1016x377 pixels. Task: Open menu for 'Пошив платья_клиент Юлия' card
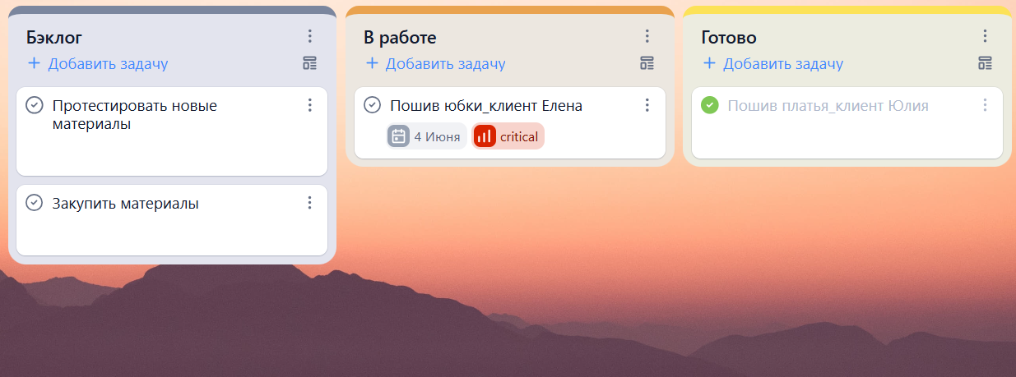point(985,105)
